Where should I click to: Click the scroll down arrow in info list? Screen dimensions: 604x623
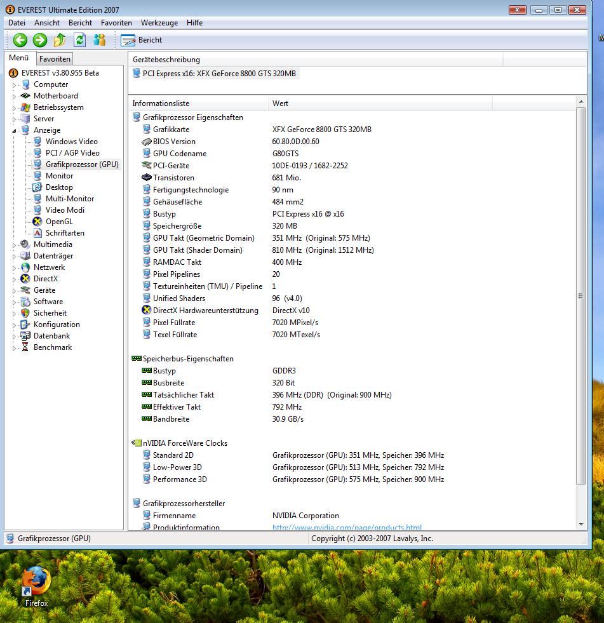click(581, 525)
